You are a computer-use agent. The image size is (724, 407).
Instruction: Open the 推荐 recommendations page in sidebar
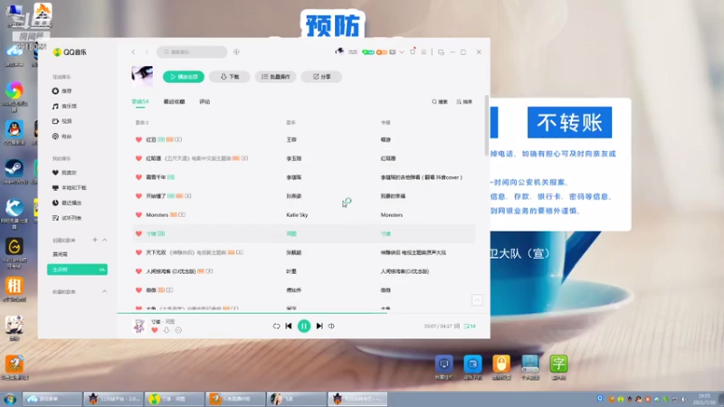[62, 91]
